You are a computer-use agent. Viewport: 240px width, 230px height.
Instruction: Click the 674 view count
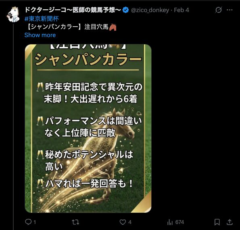(x=179, y=222)
